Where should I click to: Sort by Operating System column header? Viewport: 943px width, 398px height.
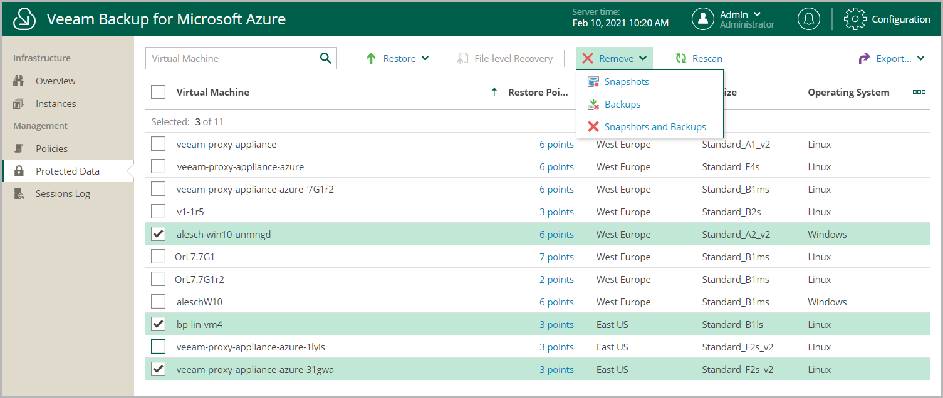848,92
